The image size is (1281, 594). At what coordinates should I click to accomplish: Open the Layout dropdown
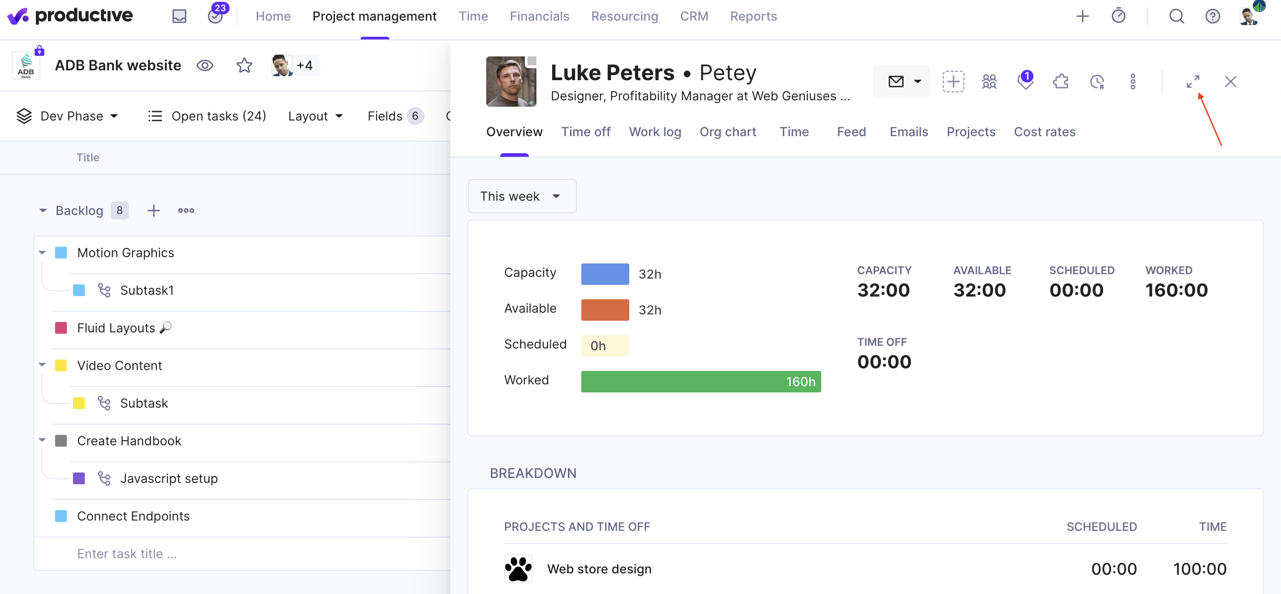point(315,116)
